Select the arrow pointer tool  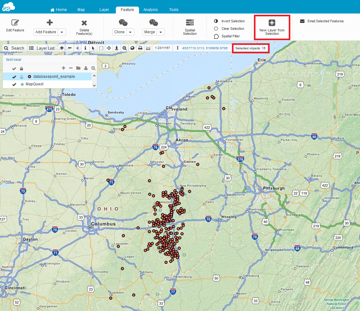[x=93, y=48]
